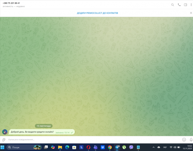The width and height of the screenshot is (193, 151).
Task: Click the taskbar 'Пошук' search box
Action: (24, 147)
